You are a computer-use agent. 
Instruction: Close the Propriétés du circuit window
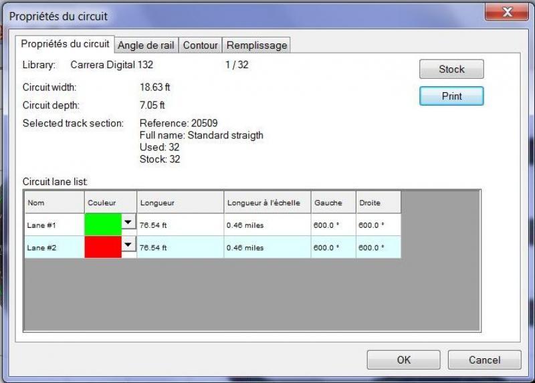pos(506,13)
